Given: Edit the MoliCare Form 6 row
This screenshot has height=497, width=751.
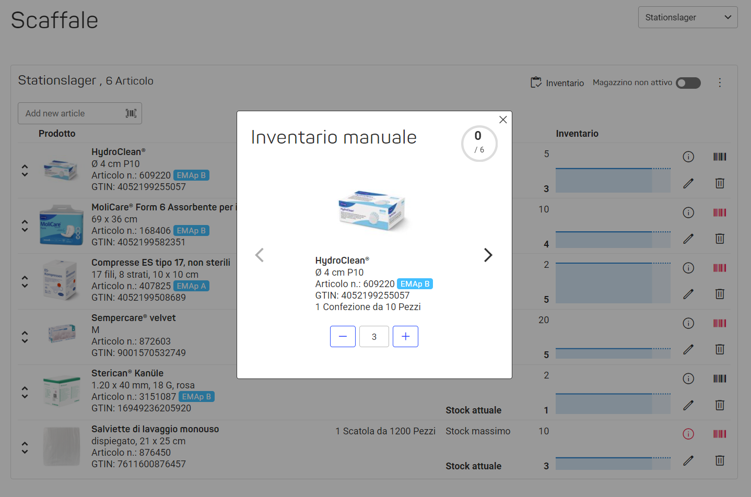Looking at the screenshot, I should point(688,239).
